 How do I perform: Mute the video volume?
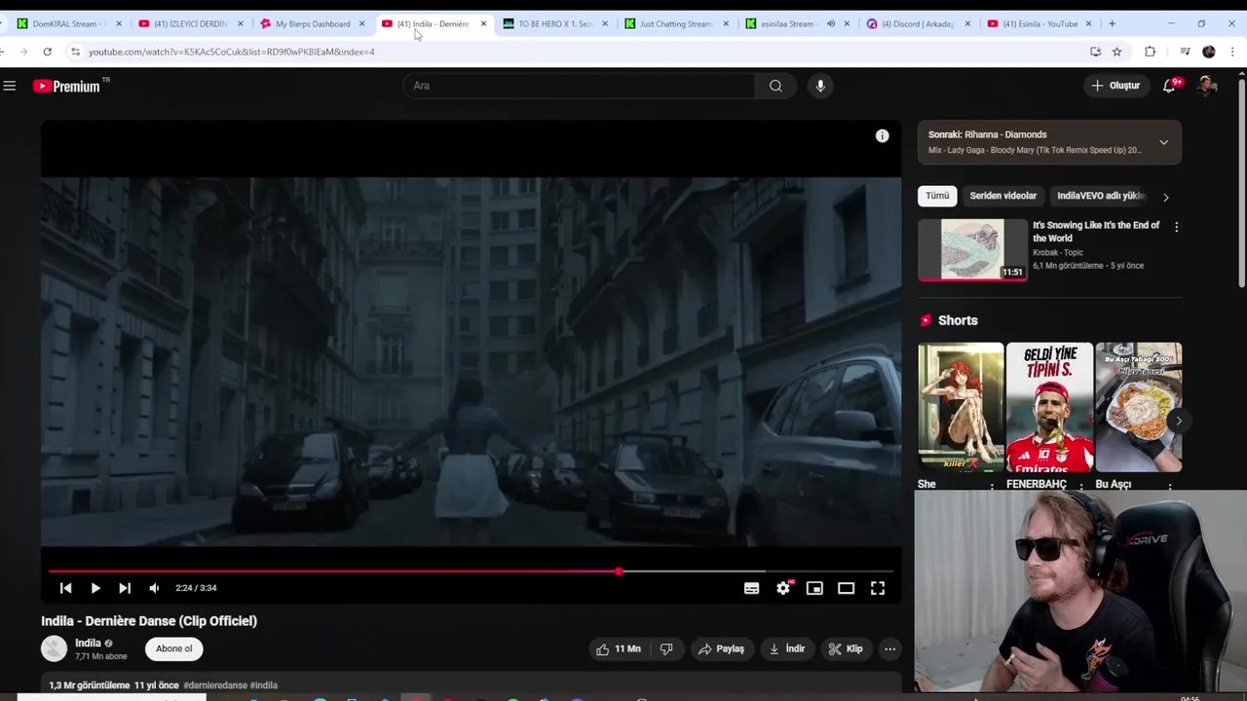[x=154, y=588]
